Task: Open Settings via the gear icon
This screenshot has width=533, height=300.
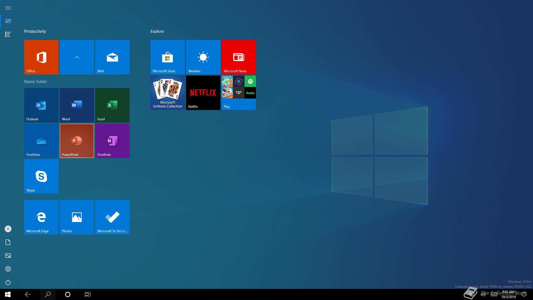Action: [8, 269]
